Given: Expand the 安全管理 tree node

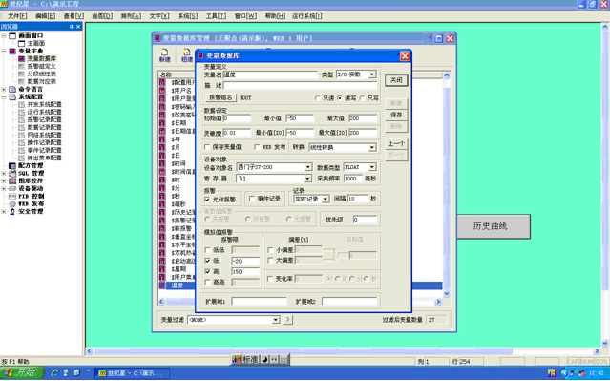Looking at the screenshot, I should [4, 211].
